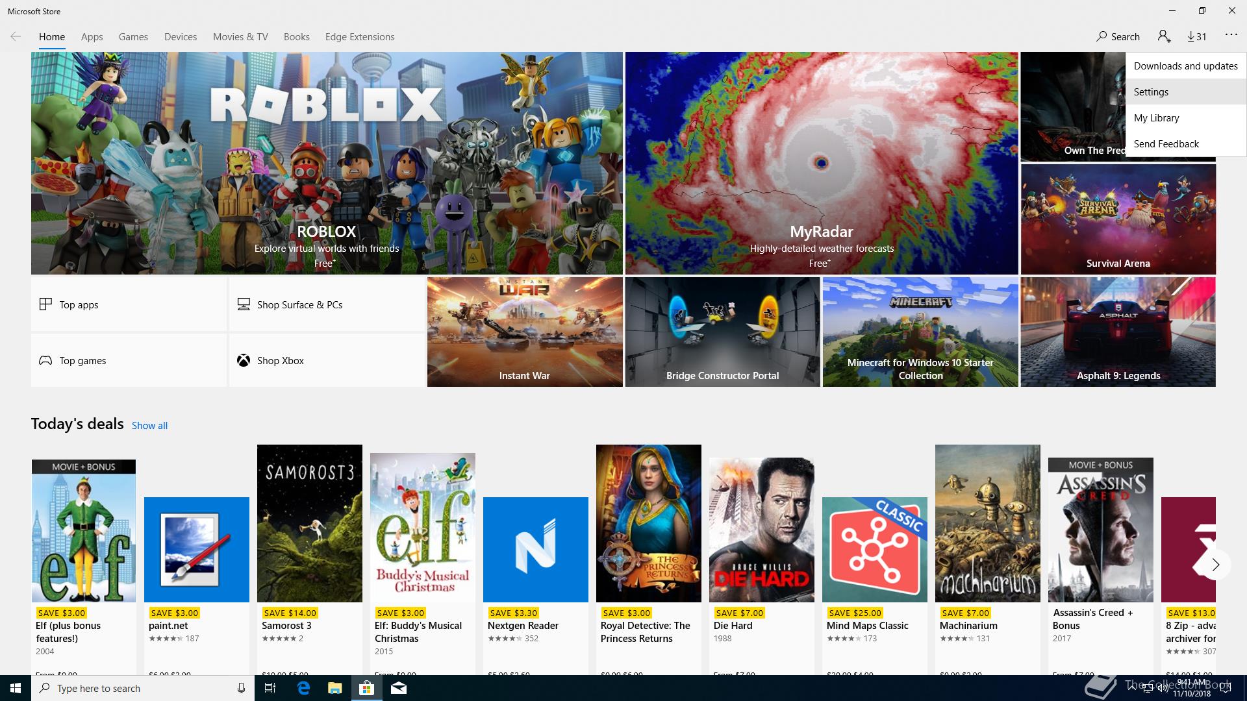Screen dimensions: 1247x701
Task: Open Elf: Buddy's Musical Christmas poster
Action: [423, 528]
